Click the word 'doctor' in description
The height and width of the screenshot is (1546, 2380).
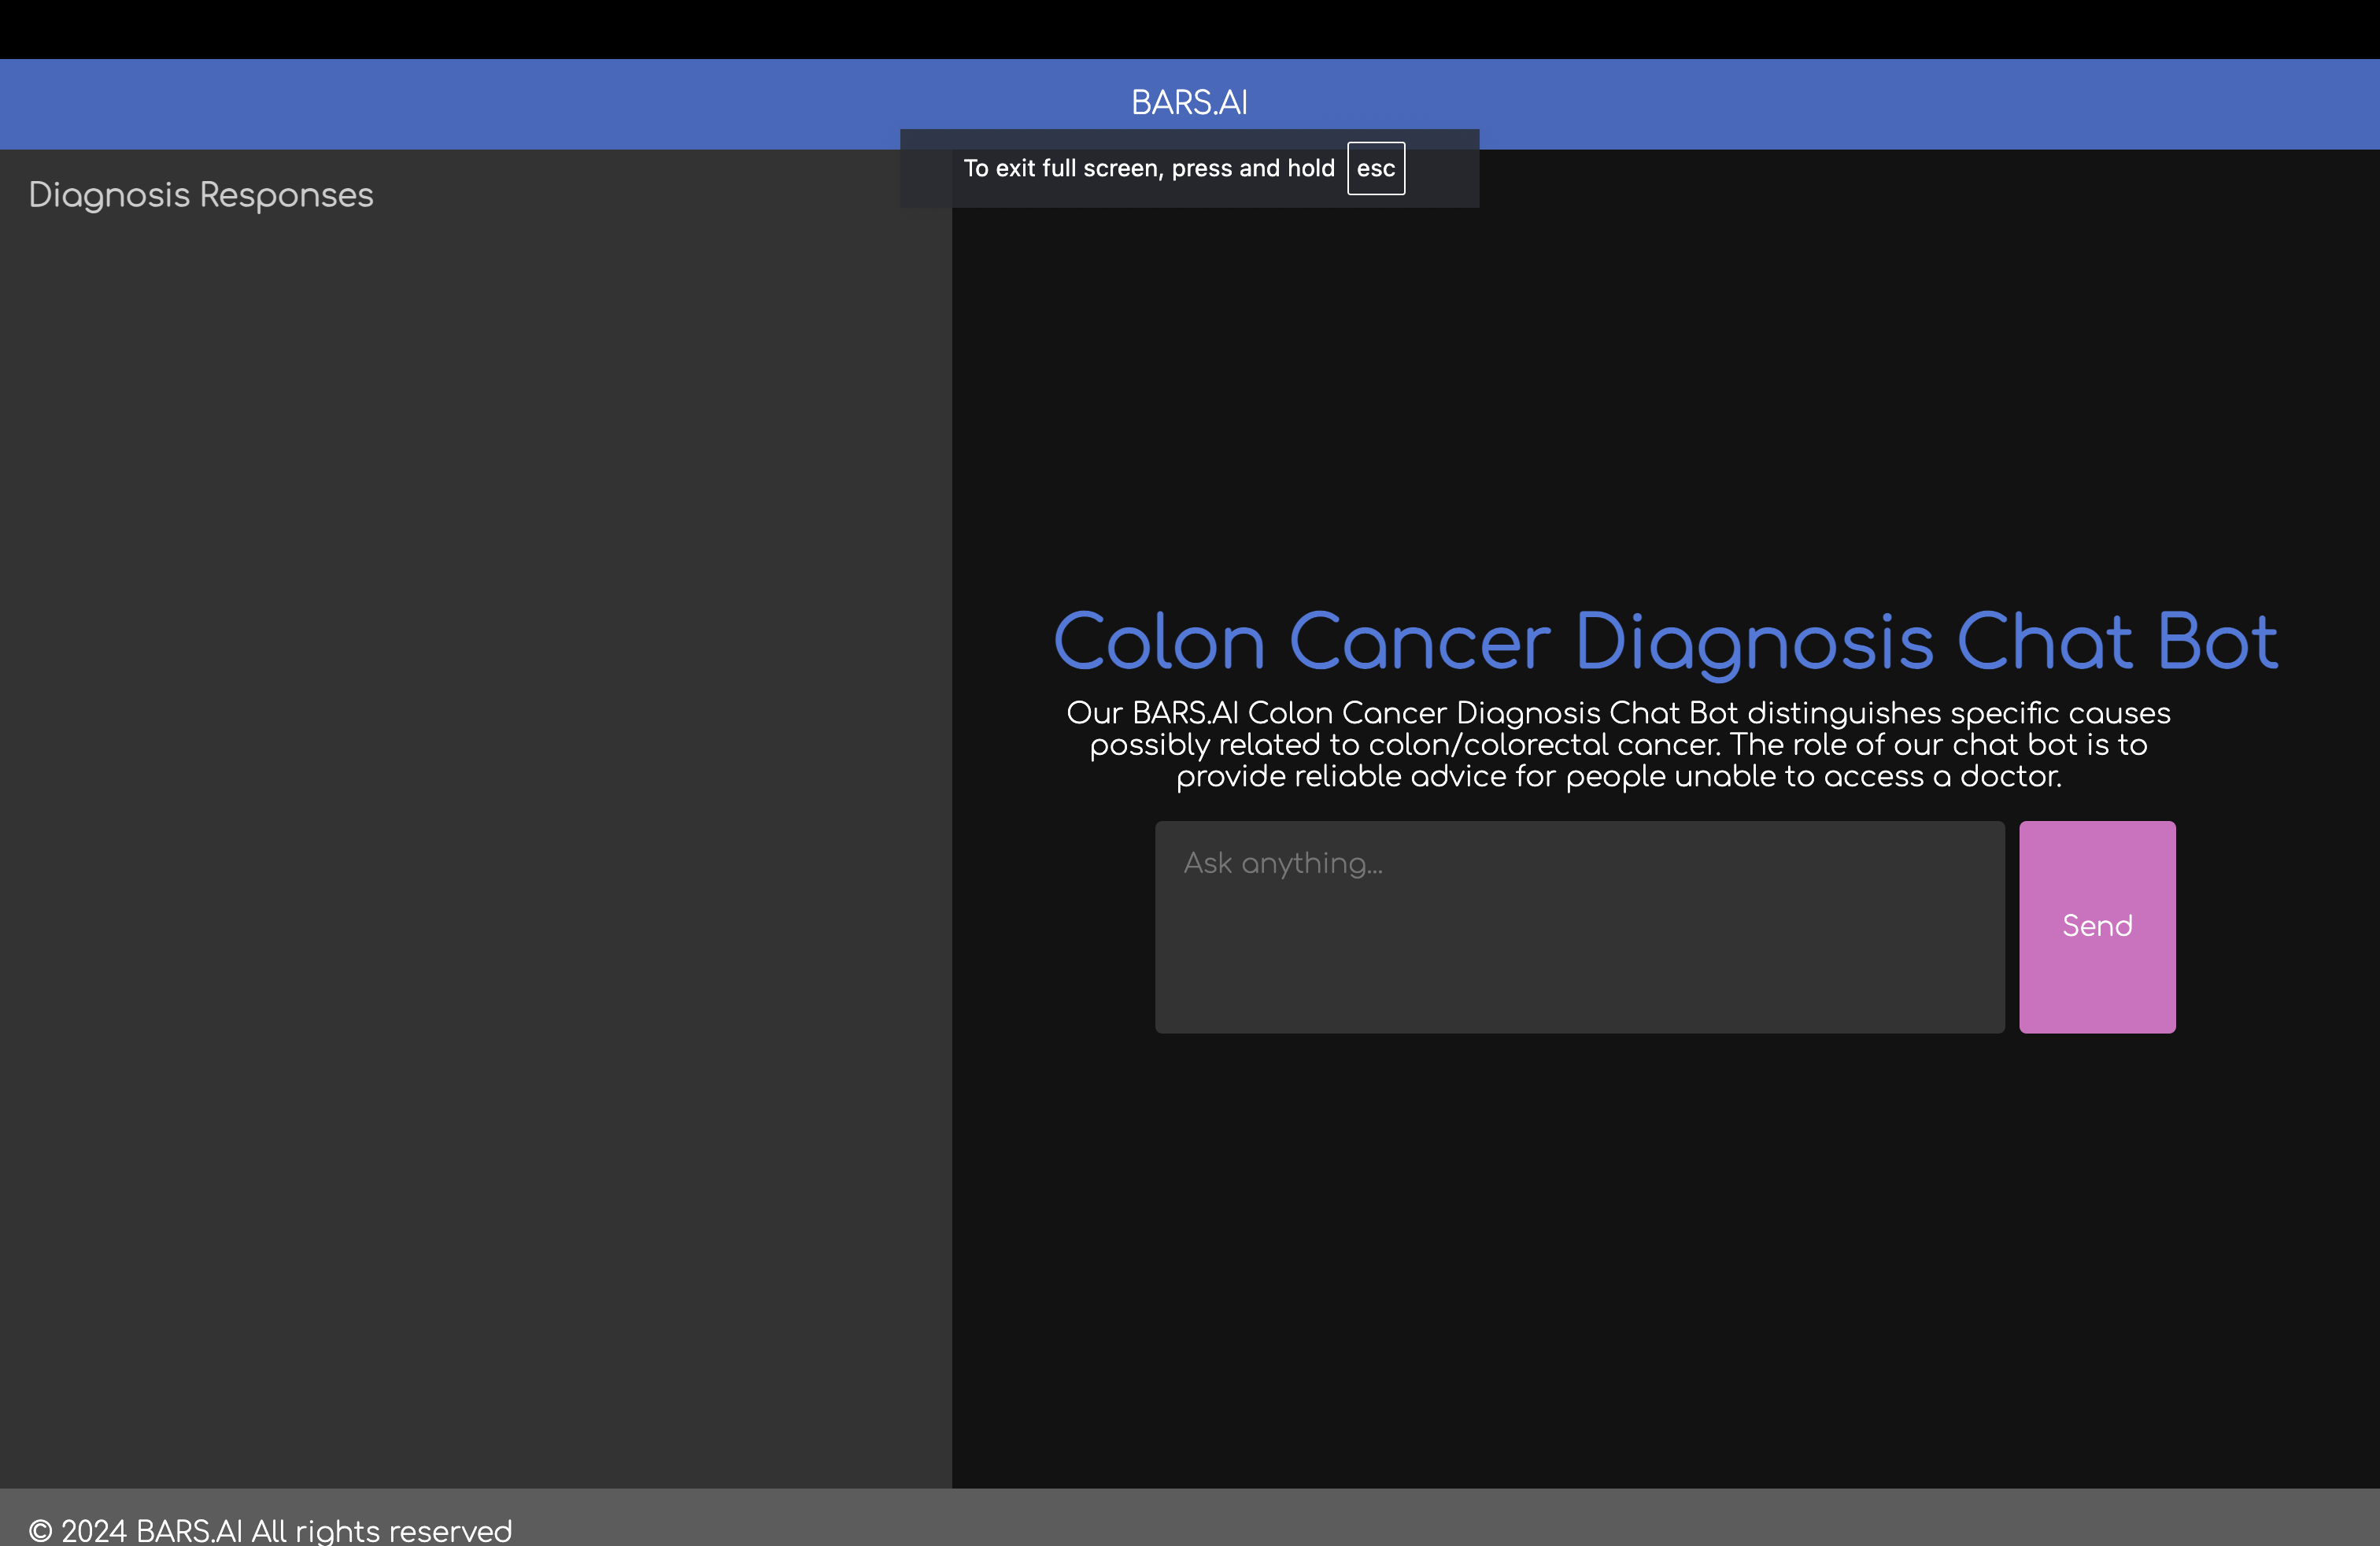pyautogui.click(x=2008, y=777)
